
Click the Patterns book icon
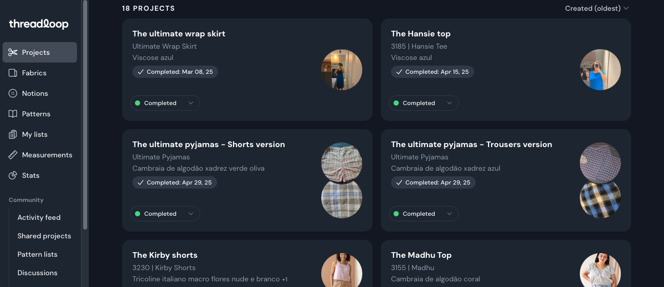click(13, 114)
